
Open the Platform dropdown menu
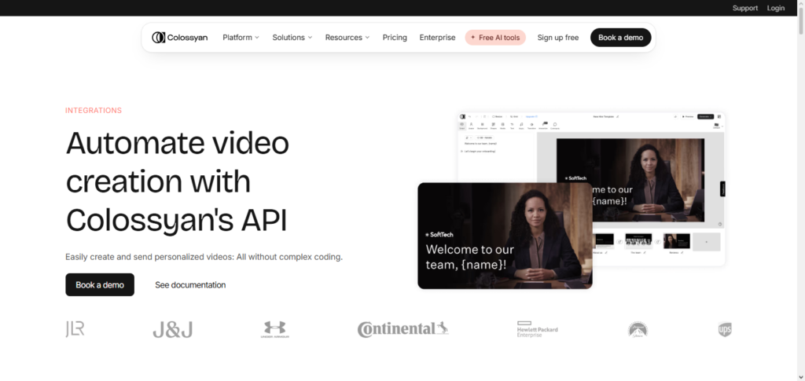(x=241, y=38)
